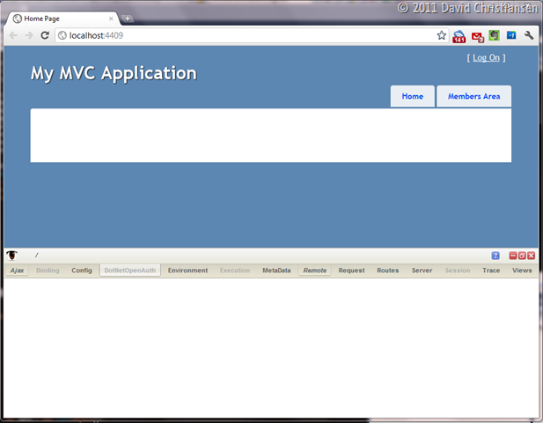
Task: Navigate to Home menu tab
Action: (x=412, y=96)
